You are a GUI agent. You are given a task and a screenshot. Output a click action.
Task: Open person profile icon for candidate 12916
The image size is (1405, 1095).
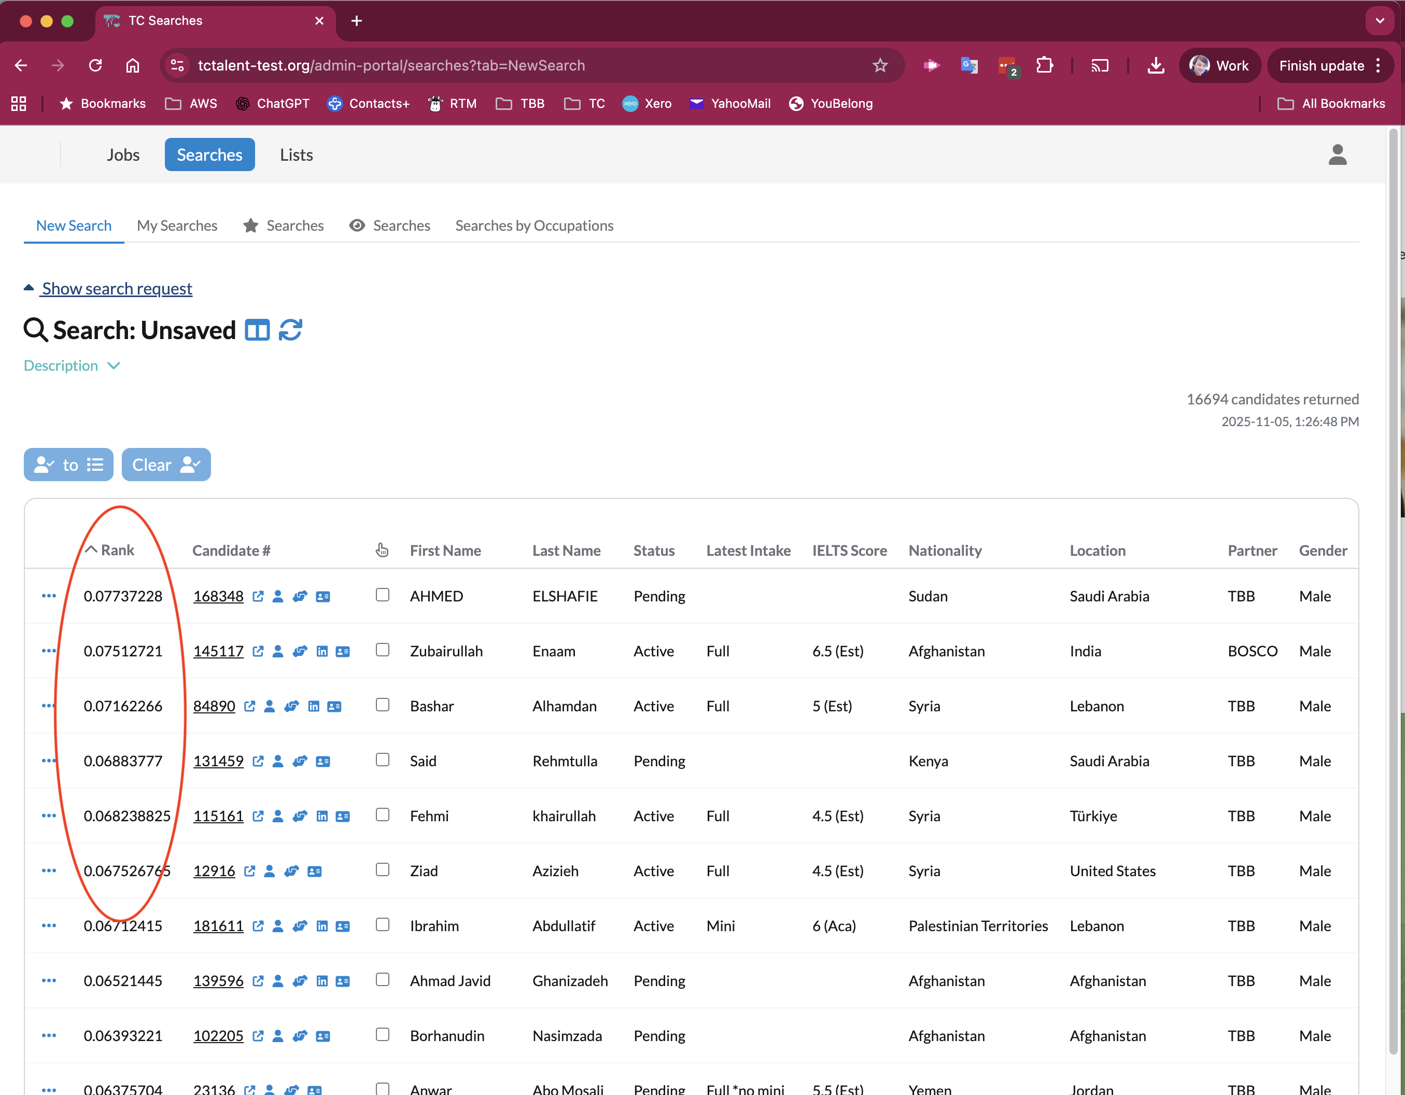pyautogui.click(x=270, y=871)
